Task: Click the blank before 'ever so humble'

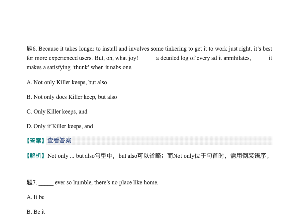Action: click(46, 183)
